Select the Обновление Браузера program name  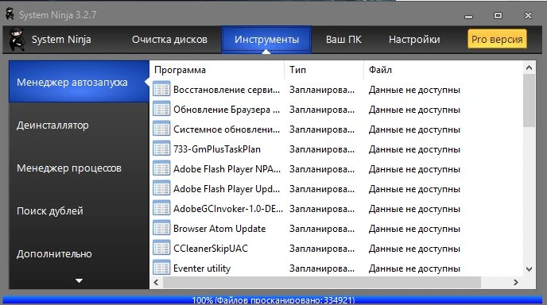coord(227,110)
